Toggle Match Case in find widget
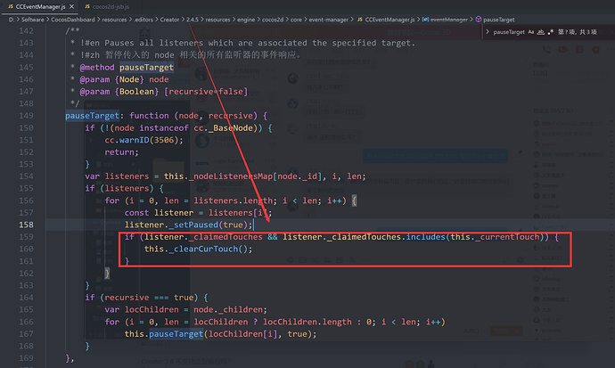This screenshot has width=615, height=368. (531, 32)
